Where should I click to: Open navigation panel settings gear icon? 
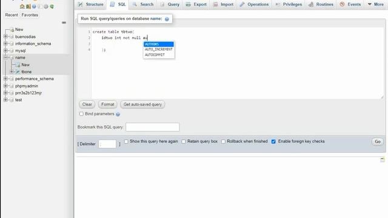point(46,7)
